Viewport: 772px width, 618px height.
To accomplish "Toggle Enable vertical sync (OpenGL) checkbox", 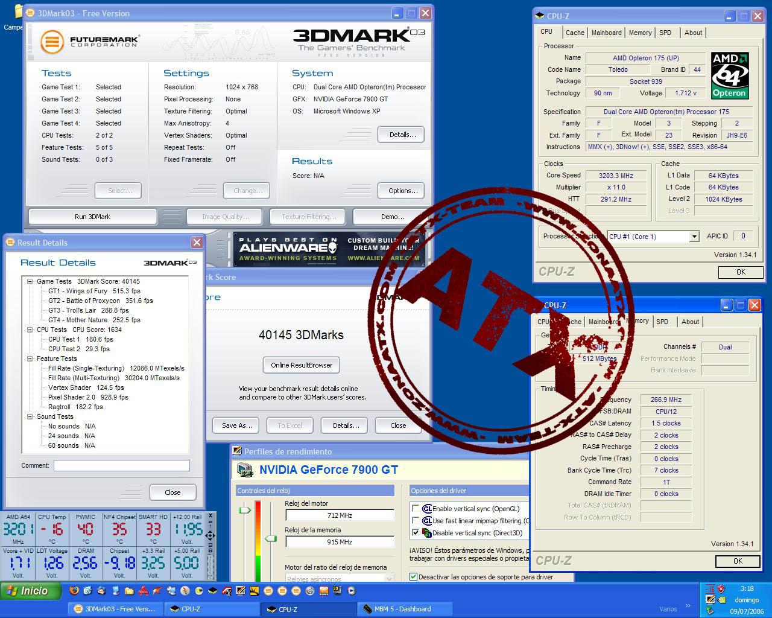I will point(415,509).
